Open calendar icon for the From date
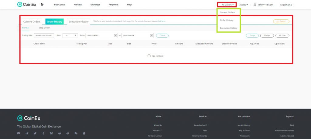The image size is (311, 139). pos(115,36)
